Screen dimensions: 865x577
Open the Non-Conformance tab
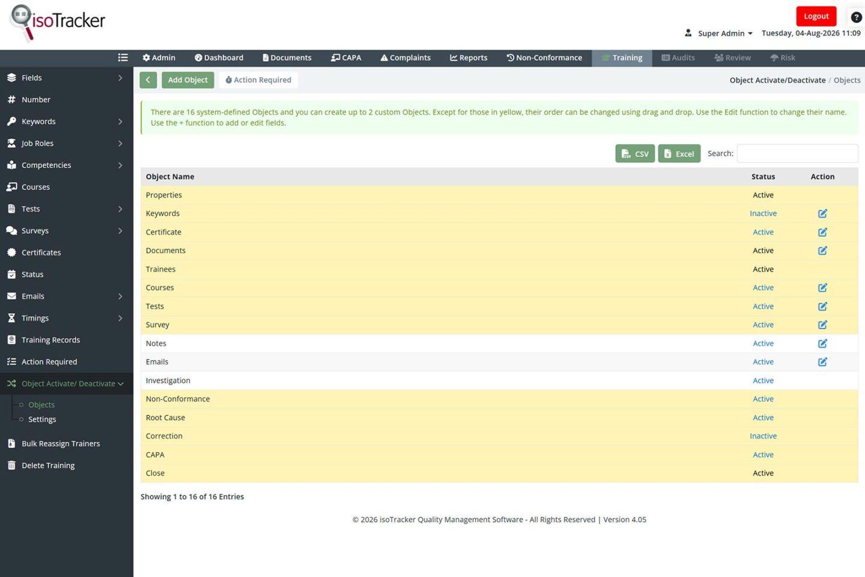544,58
